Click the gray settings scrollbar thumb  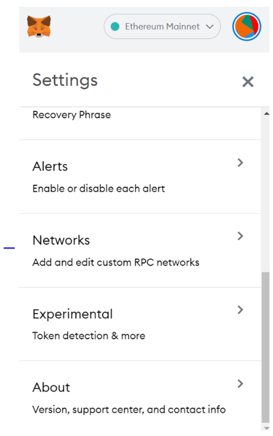pos(266,347)
